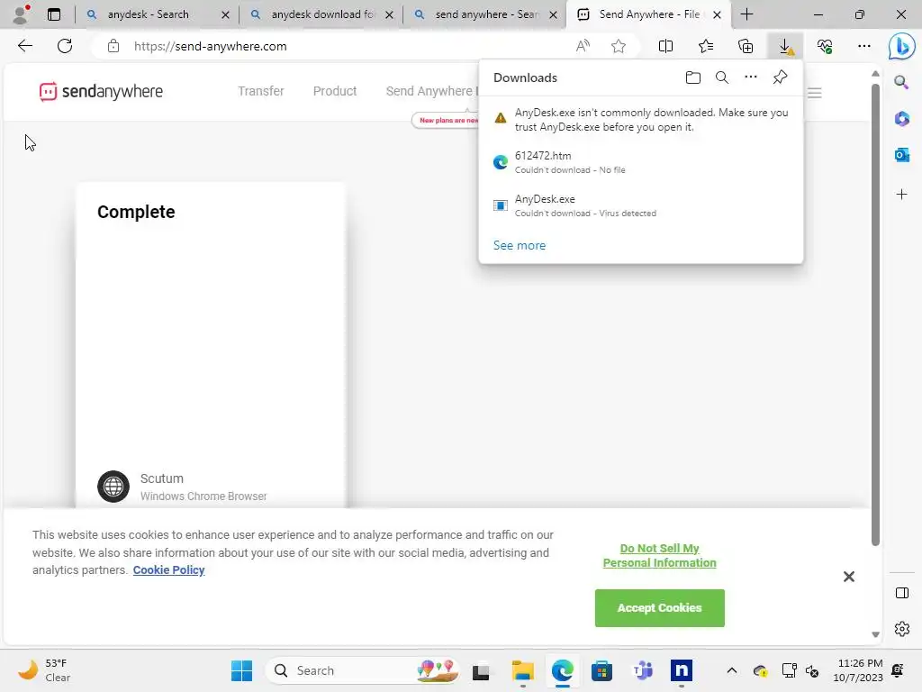
Task: Add this page to favorites star
Action: point(618,46)
